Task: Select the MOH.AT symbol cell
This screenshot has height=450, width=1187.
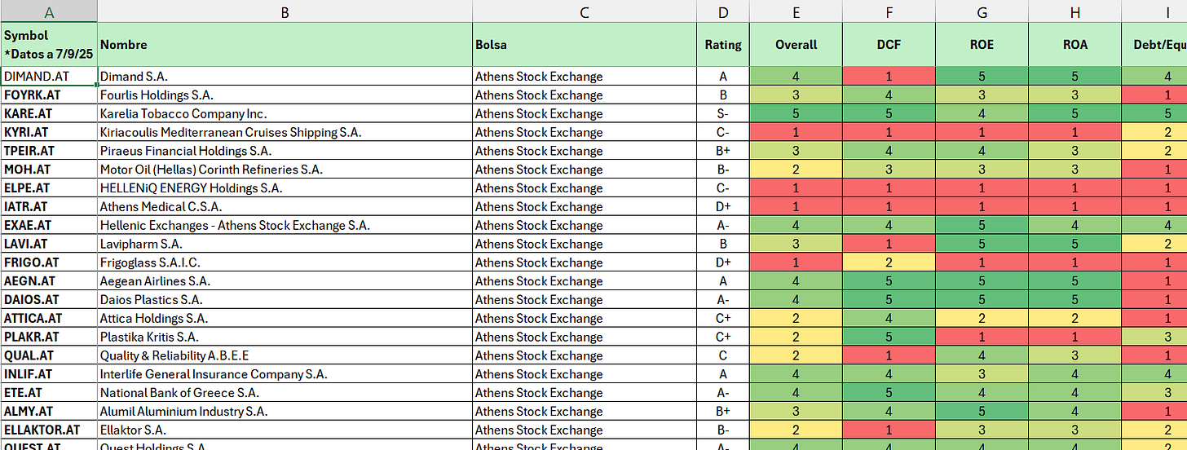Action: pos(49,170)
